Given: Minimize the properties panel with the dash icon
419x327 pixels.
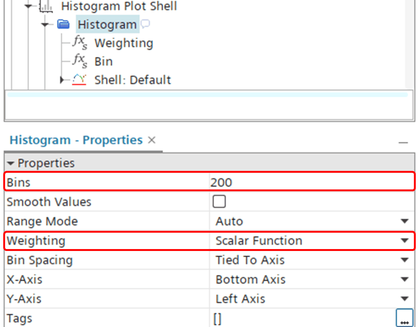Looking at the screenshot, I should click(403, 142).
